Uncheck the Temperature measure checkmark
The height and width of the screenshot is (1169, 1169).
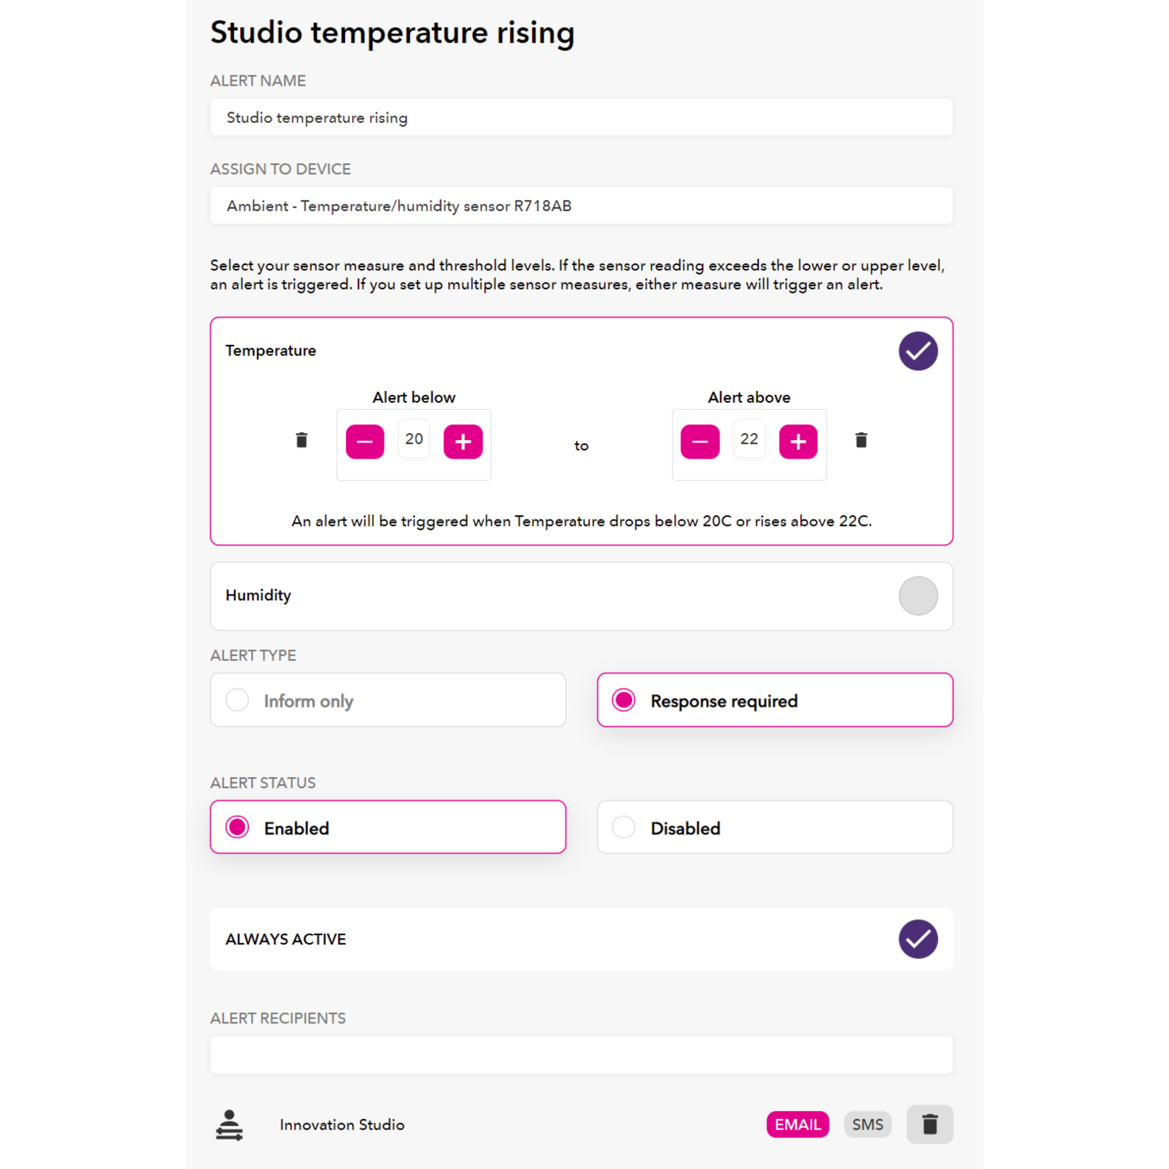tap(918, 351)
